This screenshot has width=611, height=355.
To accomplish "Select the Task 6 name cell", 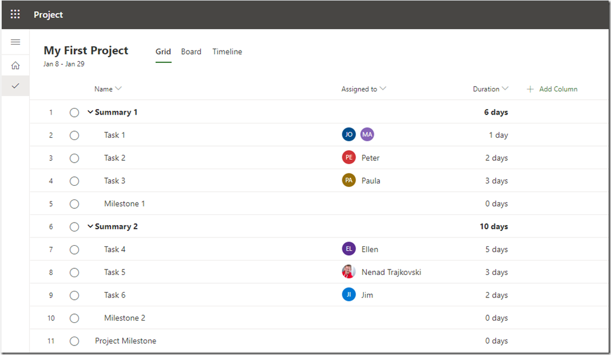I will [115, 295].
